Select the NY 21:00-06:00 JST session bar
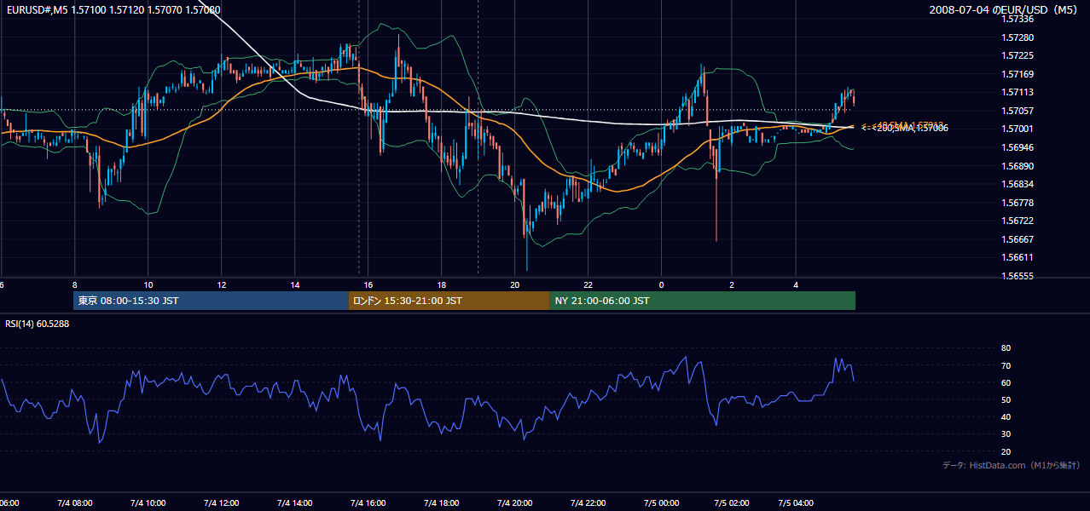This screenshot has width=1090, height=511. (x=702, y=301)
